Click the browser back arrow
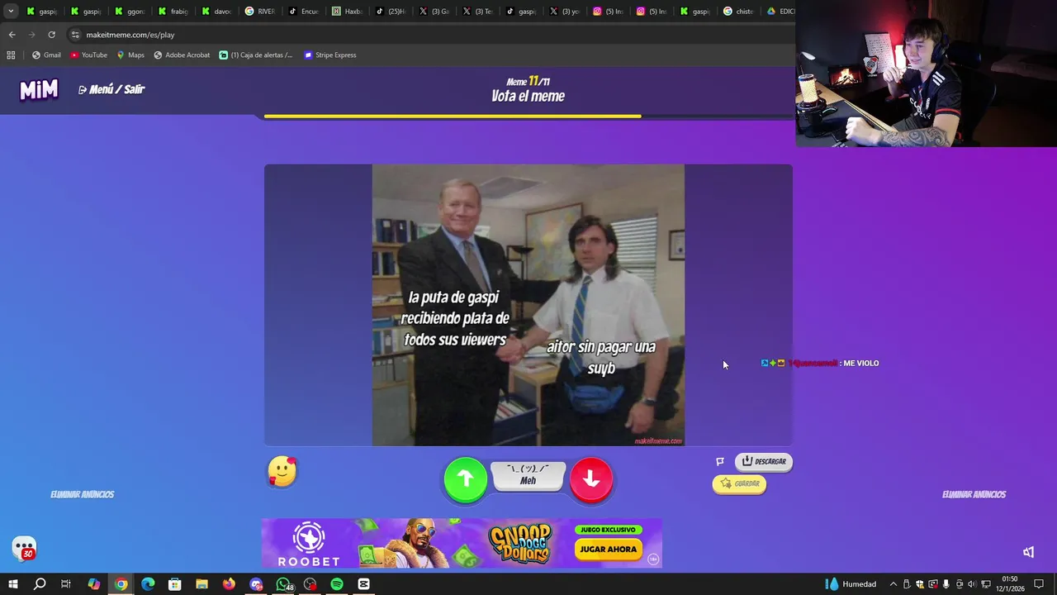 pos(12,35)
